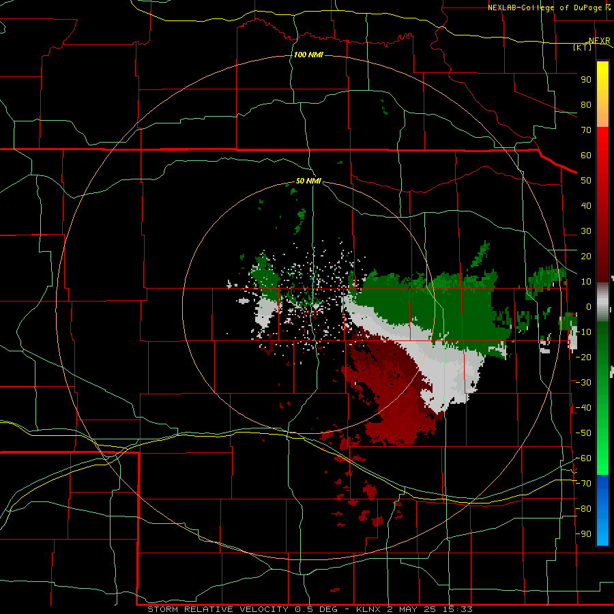Click the [KT] units label
Viewport: 614px width, 614px height.
[583, 48]
